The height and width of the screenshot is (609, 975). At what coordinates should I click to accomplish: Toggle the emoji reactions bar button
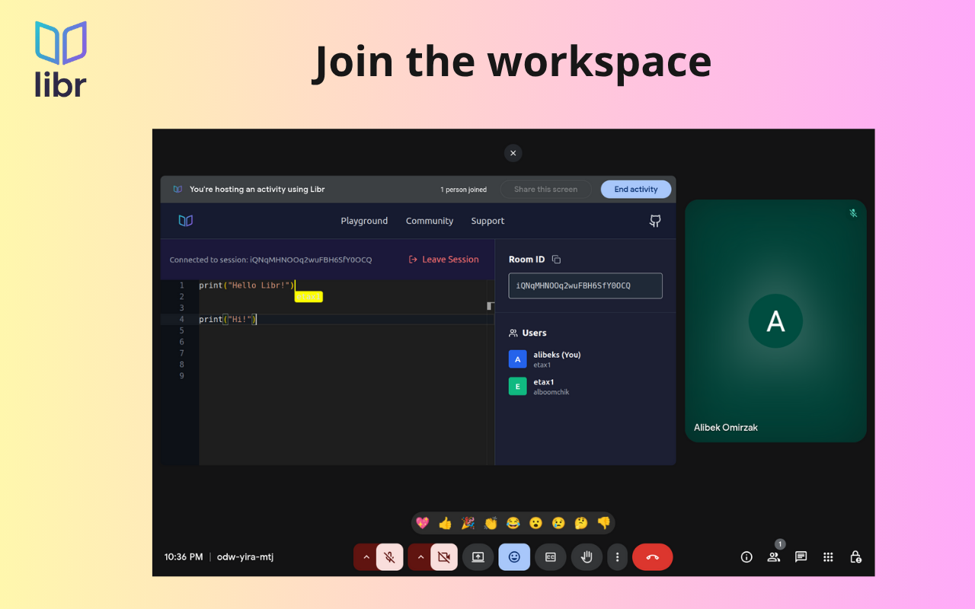point(514,557)
